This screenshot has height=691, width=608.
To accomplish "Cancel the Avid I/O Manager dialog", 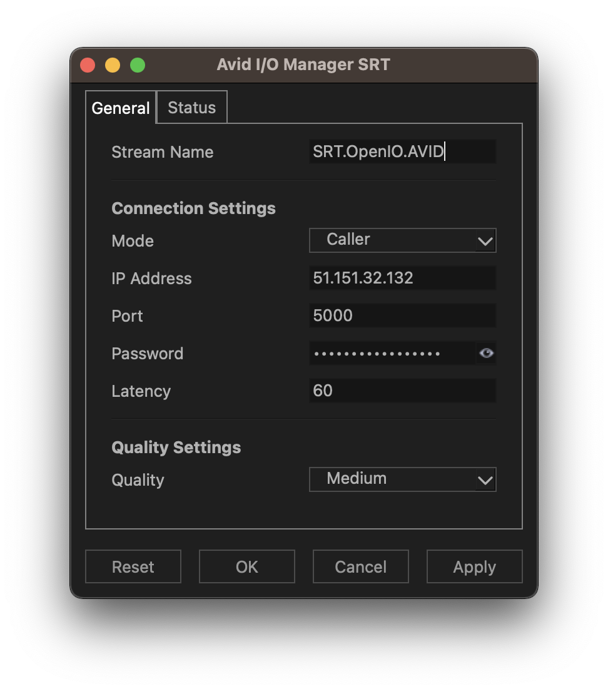I will click(x=360, y=566).
